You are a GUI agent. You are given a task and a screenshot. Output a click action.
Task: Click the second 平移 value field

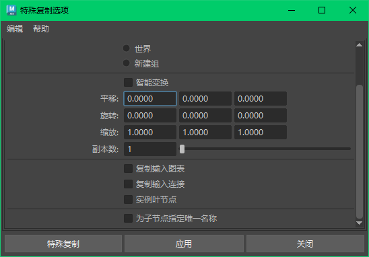[x=205, y=98]
